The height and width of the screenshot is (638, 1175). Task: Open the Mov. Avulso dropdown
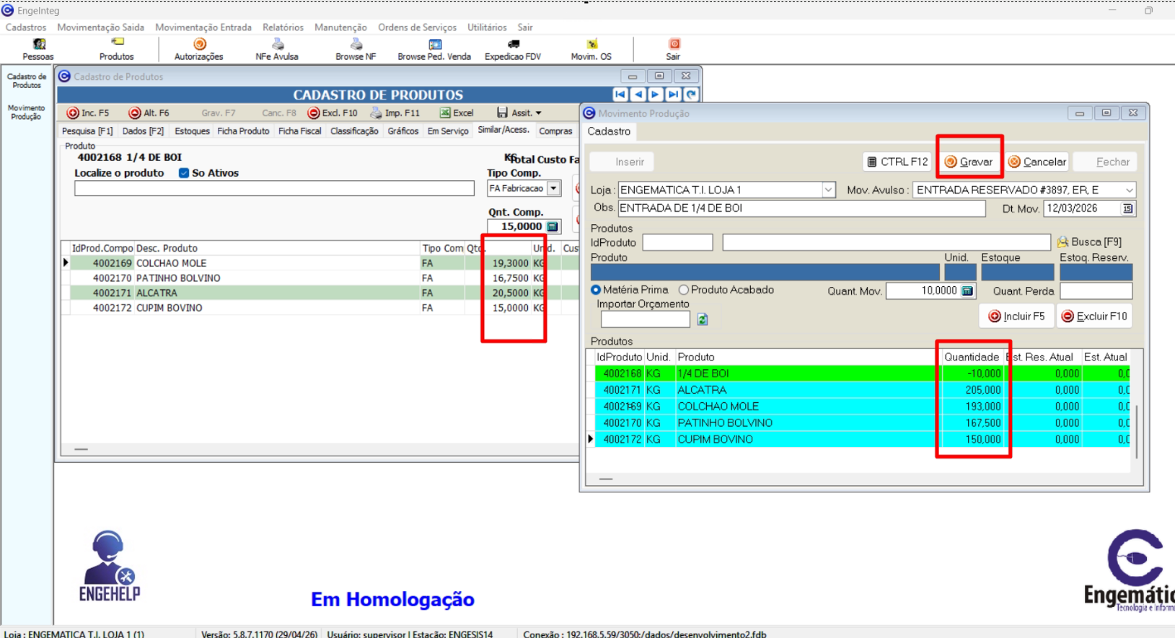coord(1129,190)
